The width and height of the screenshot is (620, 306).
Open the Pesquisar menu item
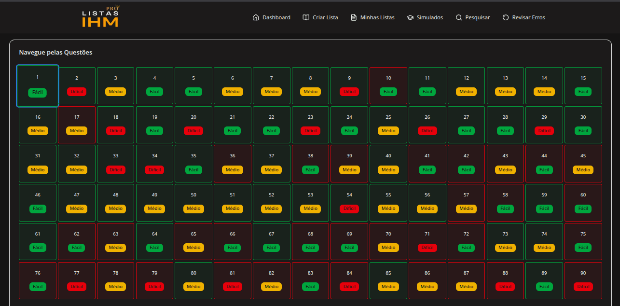pyautogui.click(x=473, y=17)
